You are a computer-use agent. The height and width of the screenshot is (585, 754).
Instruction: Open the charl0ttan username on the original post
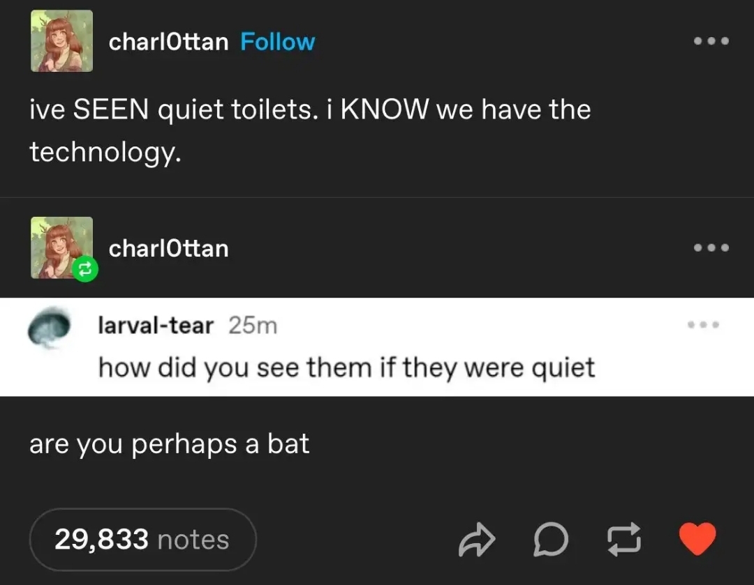(168, 42)
